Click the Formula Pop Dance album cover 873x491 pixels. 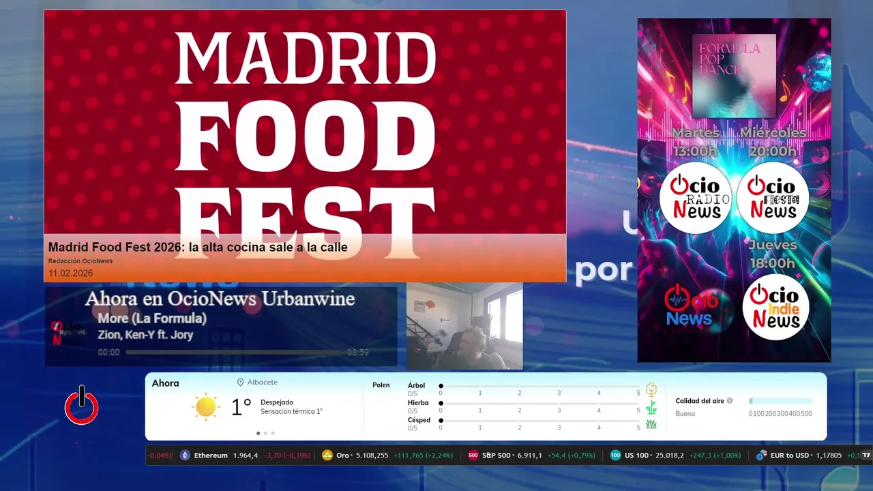[734, 76]
